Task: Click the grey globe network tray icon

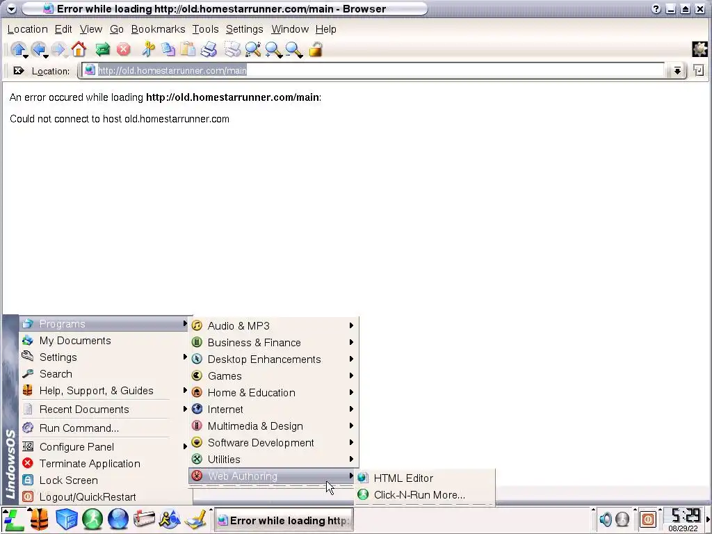Action: point(622,519)
